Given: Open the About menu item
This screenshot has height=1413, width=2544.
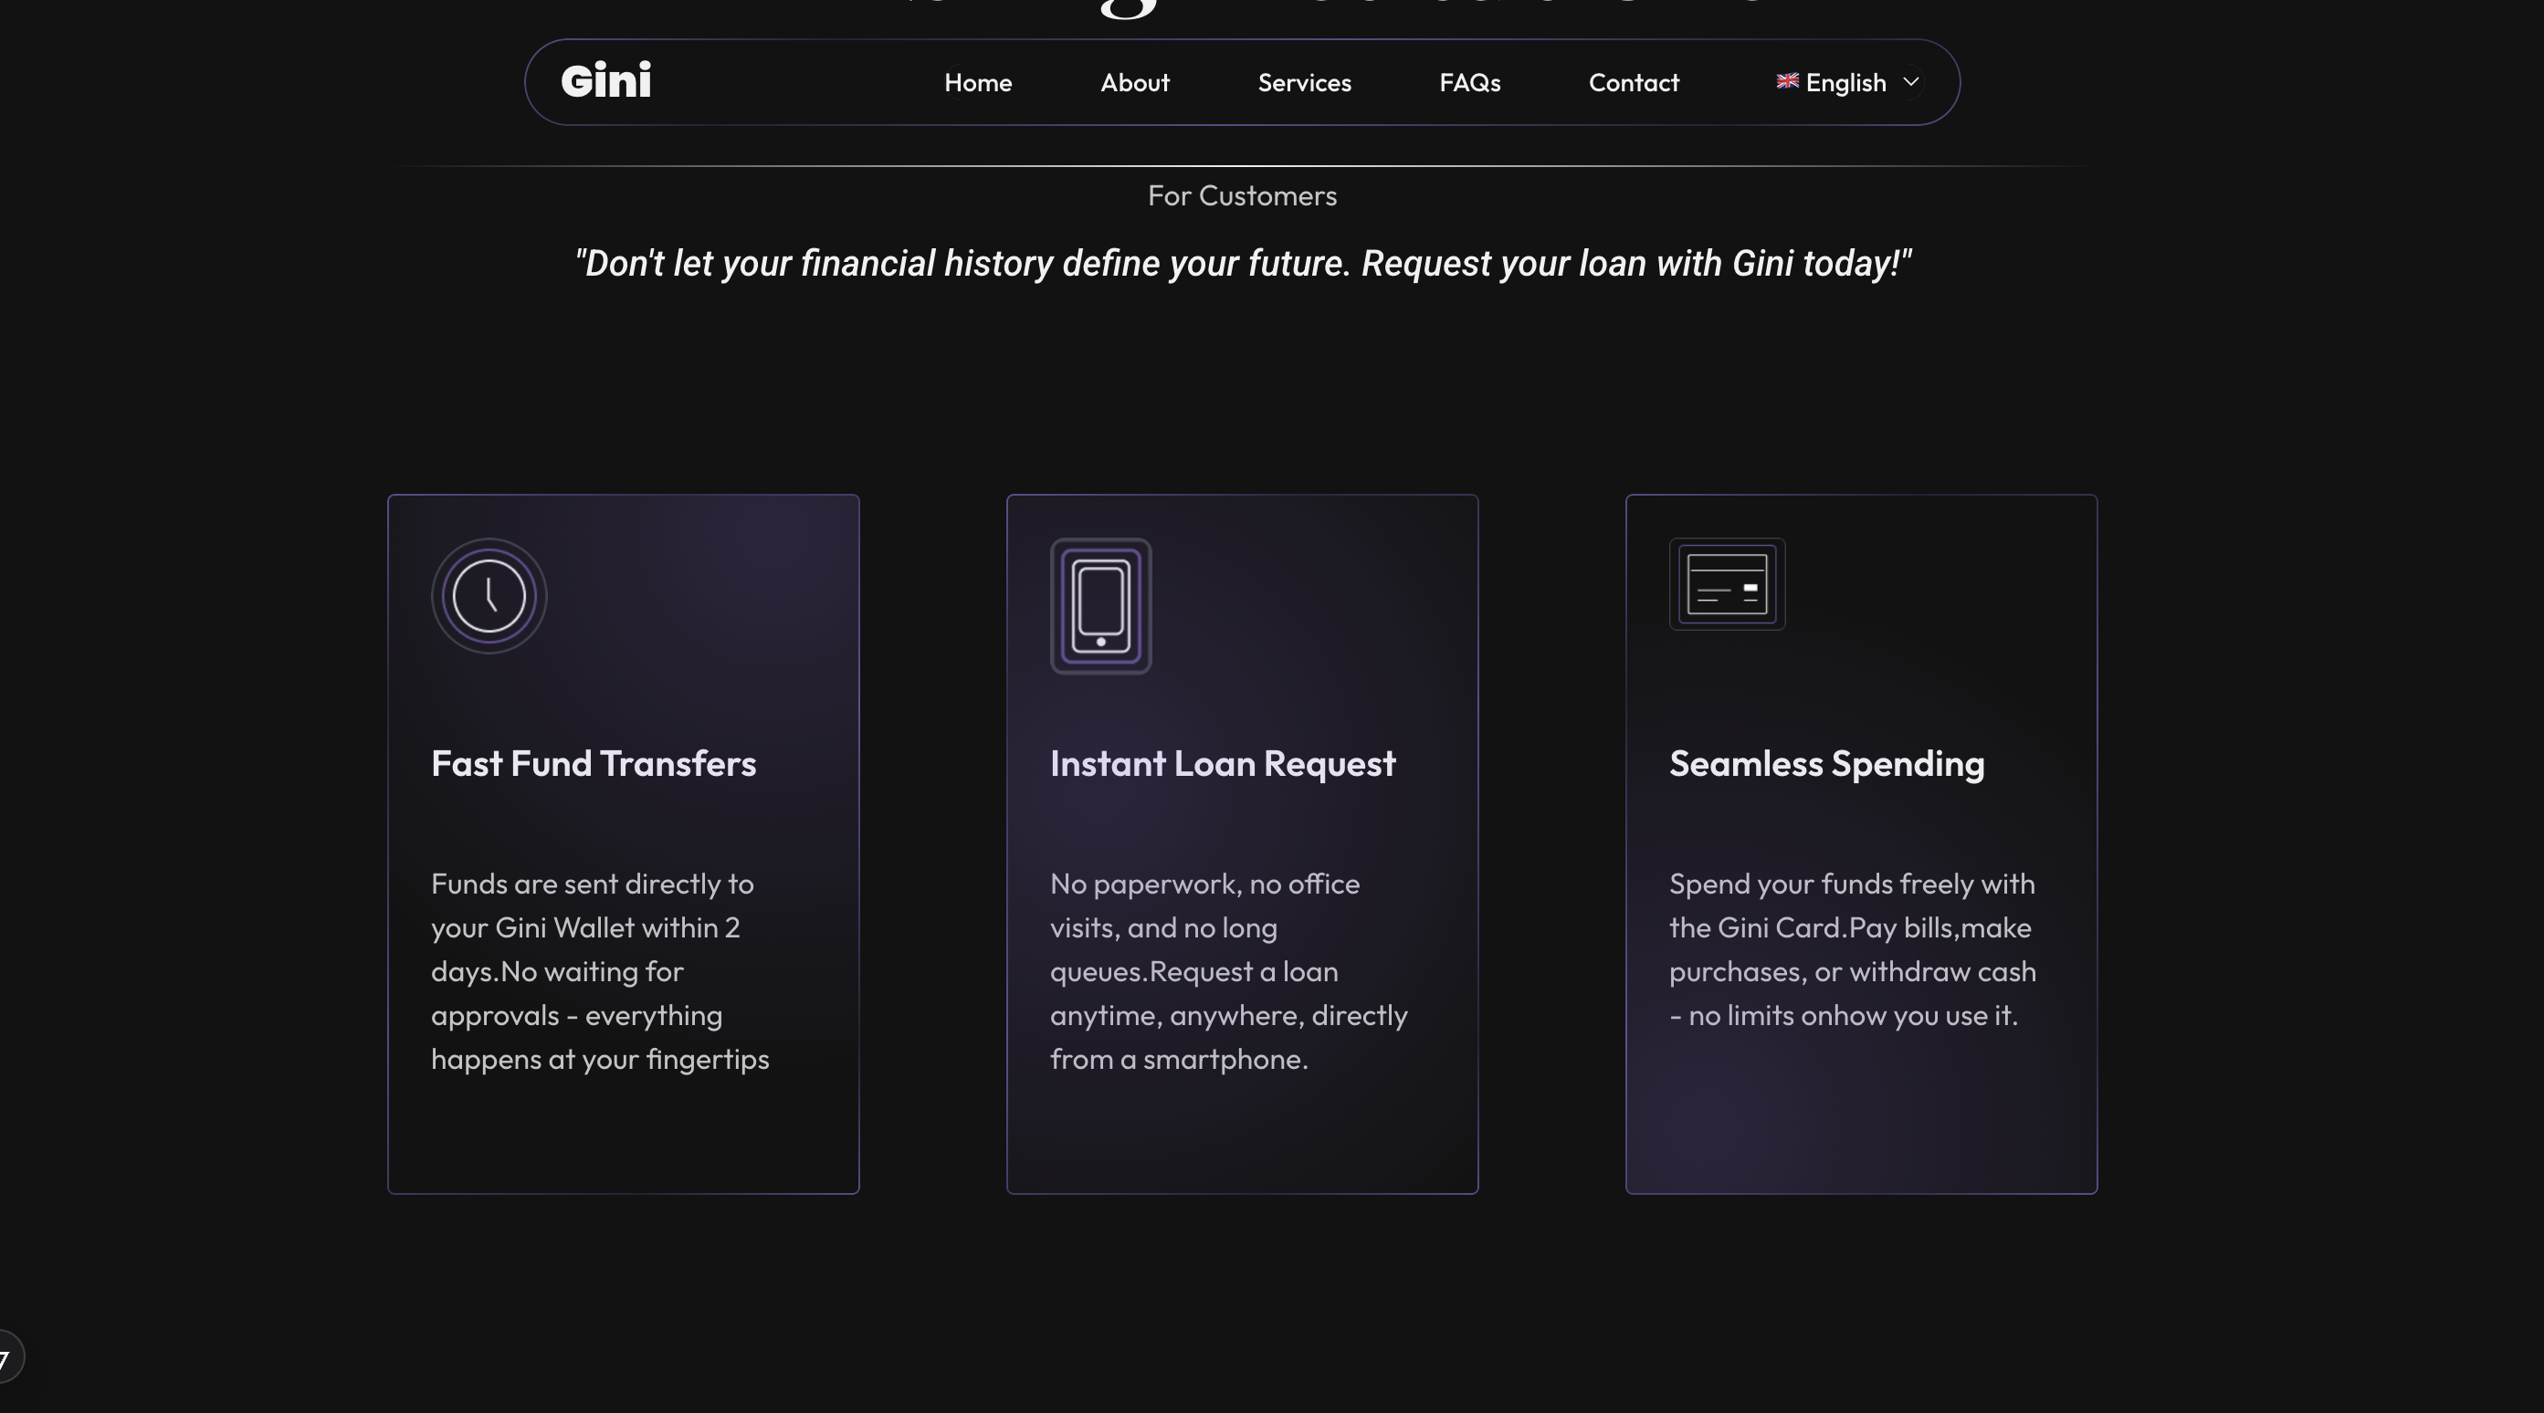Looking at the screenshot, I should point(1135,83).
